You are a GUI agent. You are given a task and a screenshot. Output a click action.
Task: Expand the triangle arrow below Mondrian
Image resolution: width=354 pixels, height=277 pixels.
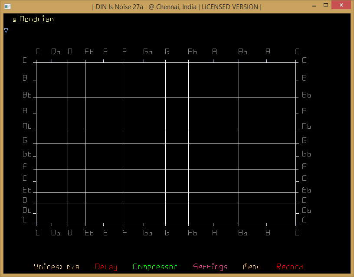click(6, 30)
